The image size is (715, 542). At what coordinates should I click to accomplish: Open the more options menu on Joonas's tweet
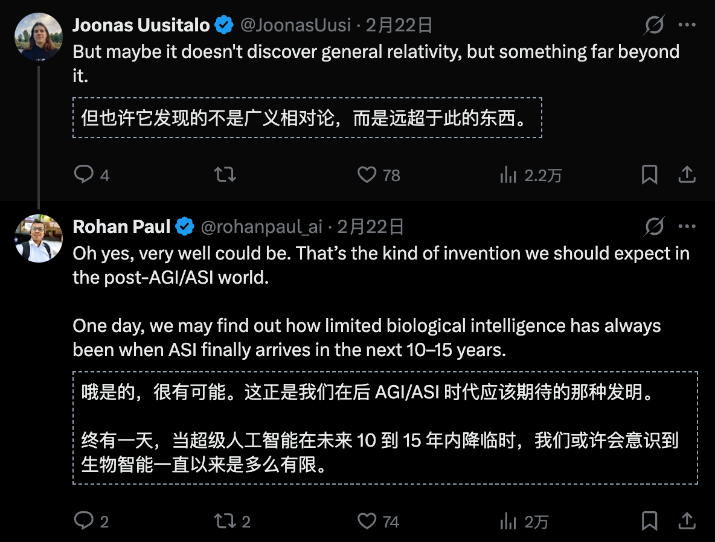tap(688, 25)
